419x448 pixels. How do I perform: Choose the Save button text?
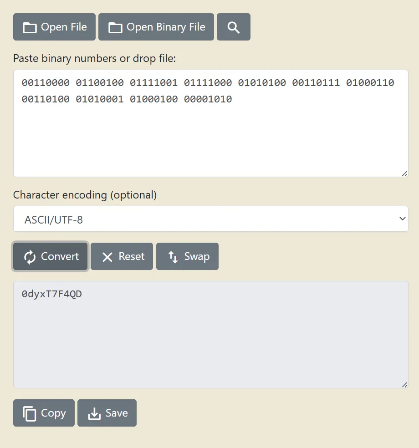pos(117,413)
